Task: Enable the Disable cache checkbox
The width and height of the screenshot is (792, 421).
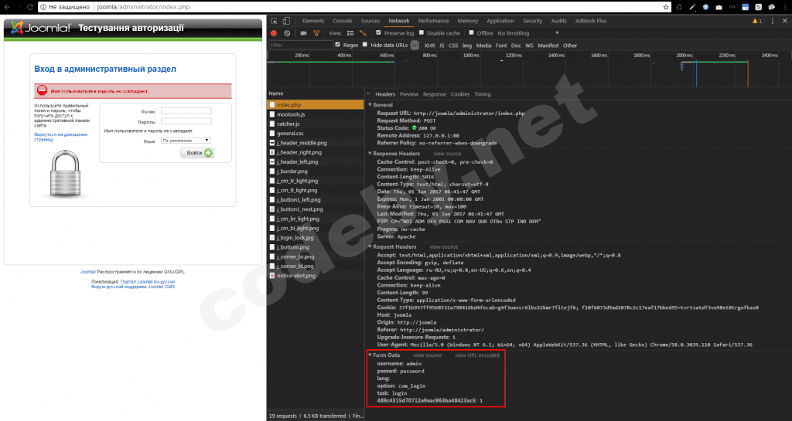Action: click(x=422, y=33)
